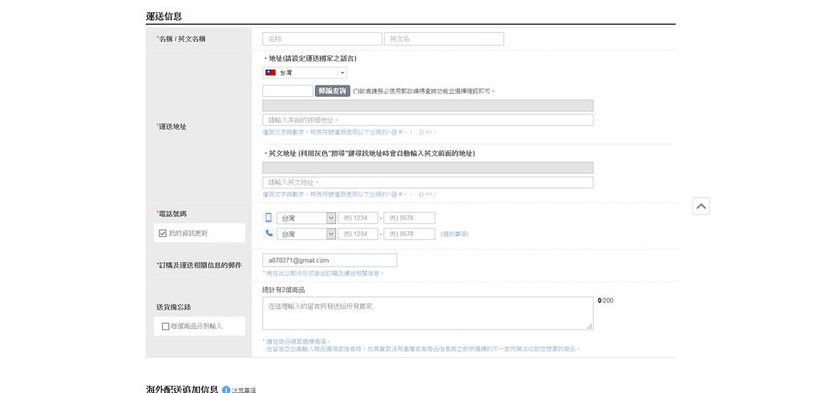This screenshot has width=821, height=393.
Task: Click the detailed address input field
Action: point(428,120)
